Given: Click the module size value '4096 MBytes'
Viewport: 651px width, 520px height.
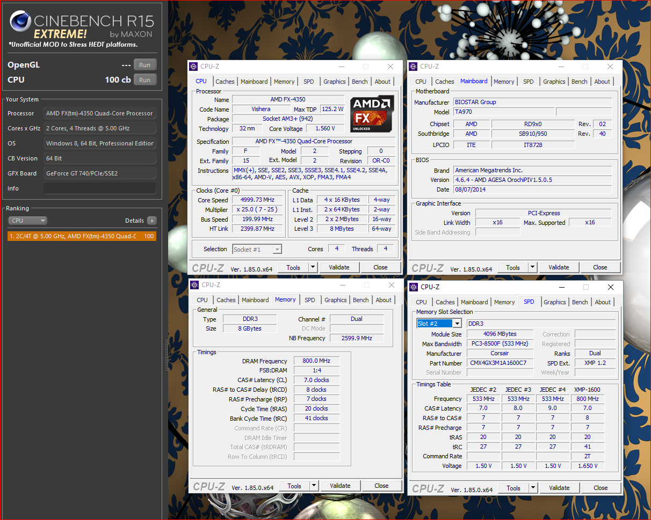Looking at the screenshot, I should click(500, 334).
